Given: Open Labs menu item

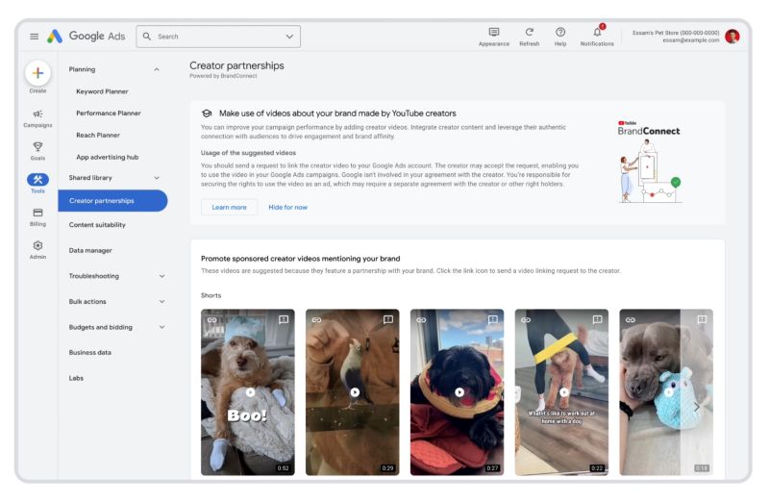Looking at the screenshot, I should (76, 378).
